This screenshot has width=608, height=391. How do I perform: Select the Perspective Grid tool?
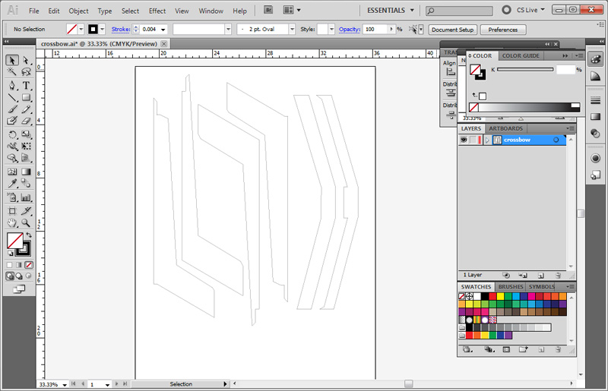(x=26, y=158)
